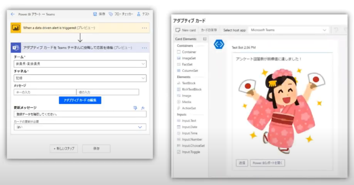This screenshot has width=354, height=185.
Task: Select the Input.Time element
Action: coord(187,133)
